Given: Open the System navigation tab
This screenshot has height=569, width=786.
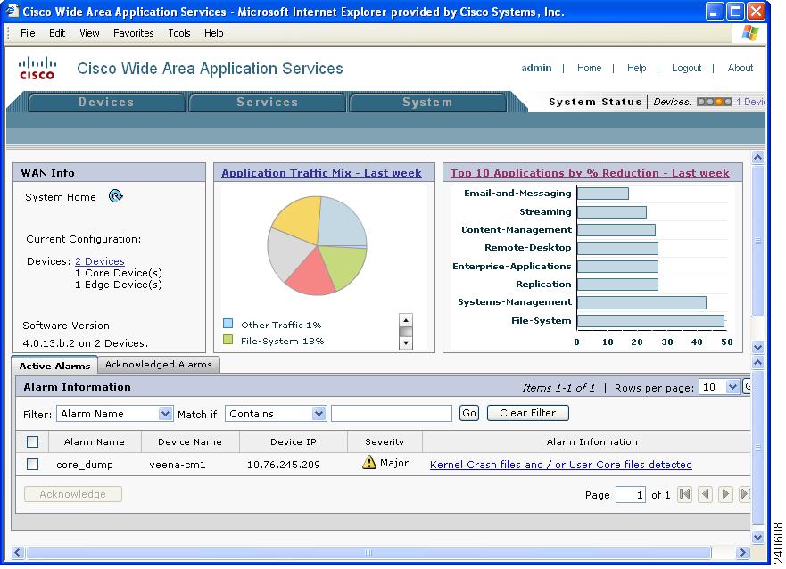Looking at the screenshot, I should (427, 103).
